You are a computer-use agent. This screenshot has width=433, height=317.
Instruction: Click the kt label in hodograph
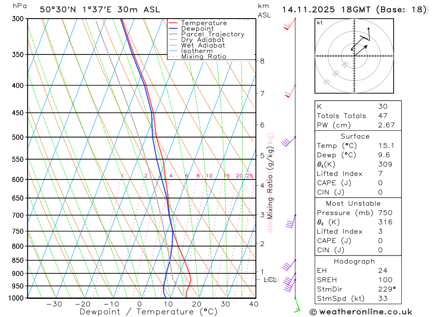click(320, 22)
